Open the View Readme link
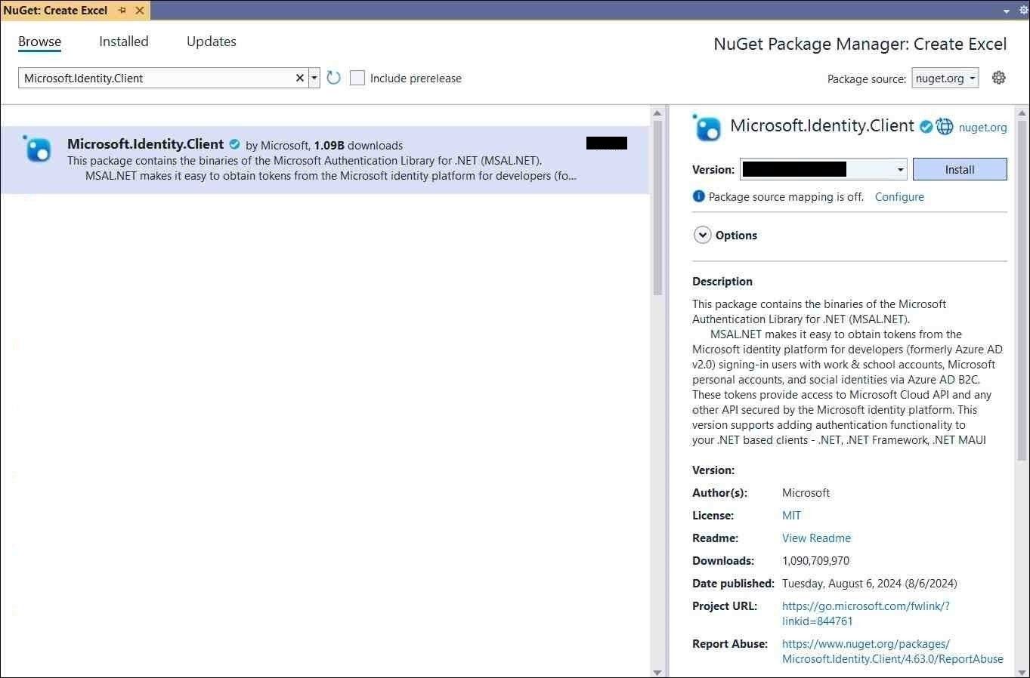Image resolution: width=1030 pixels, height=678 pixels. click(x=816, y=538)
